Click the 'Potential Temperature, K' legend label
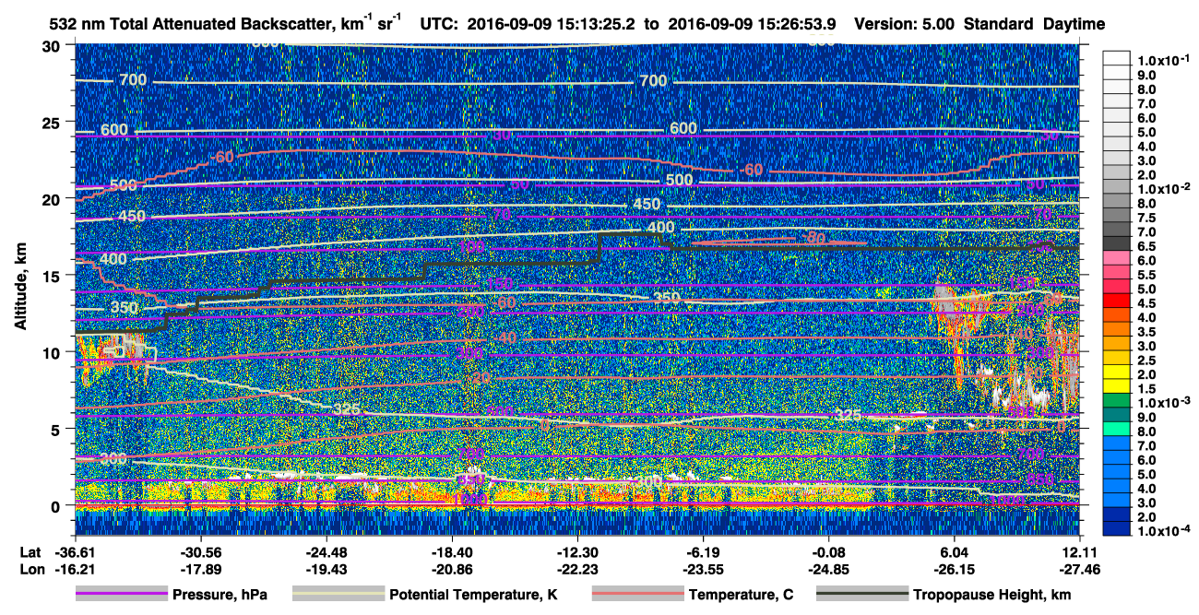The image size is (1199, 615). tap(473, 596)
